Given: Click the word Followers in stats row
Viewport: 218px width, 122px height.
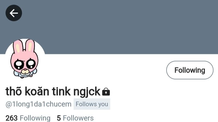Looking at the screenshot, I should 78,118.
